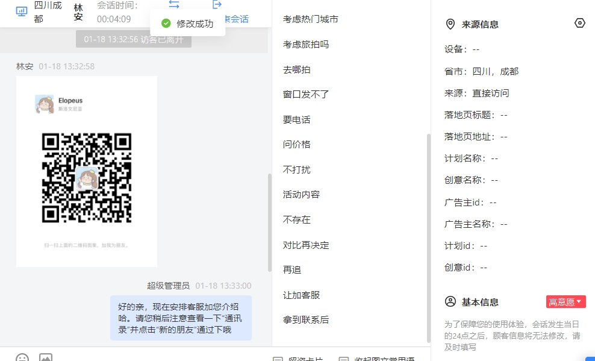Viewport: 595px width, 361px height.
Task: Click the 超级管理员 message bubble
Action: pyautogui.click(x=181, y=318)
